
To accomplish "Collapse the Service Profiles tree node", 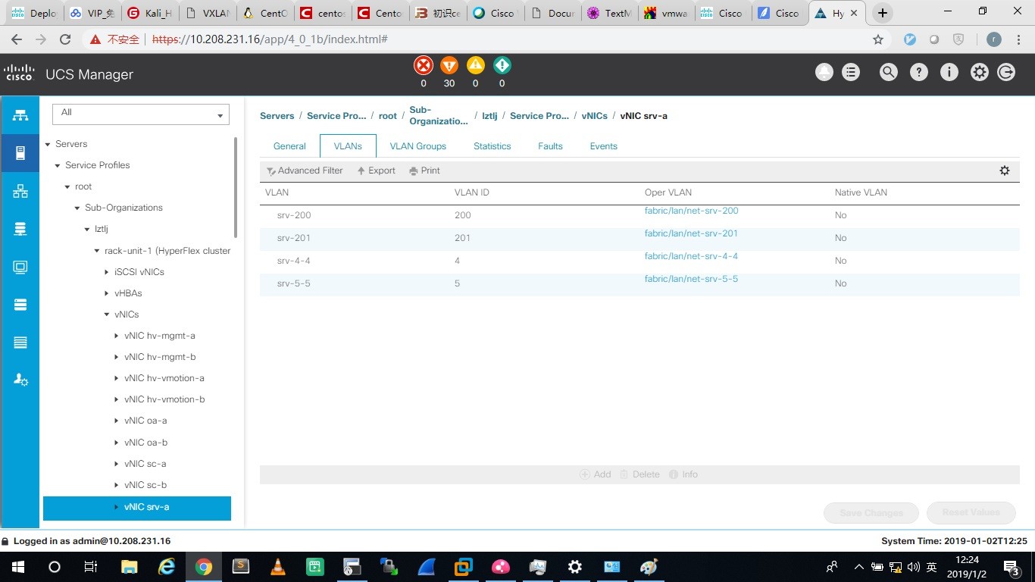I will click(58, 165).
